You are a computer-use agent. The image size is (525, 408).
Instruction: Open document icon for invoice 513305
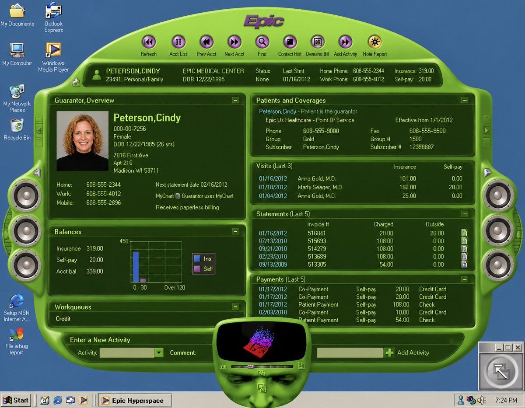point(464,265)
